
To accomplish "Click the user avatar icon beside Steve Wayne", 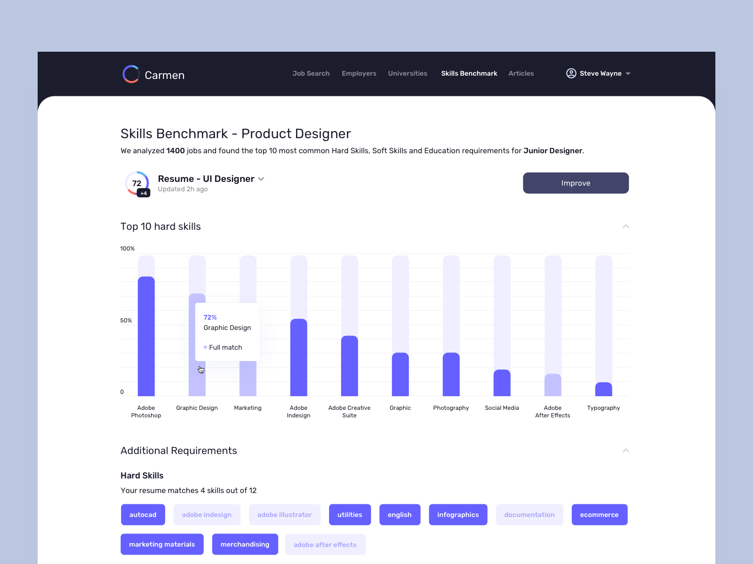I will 571,73.
